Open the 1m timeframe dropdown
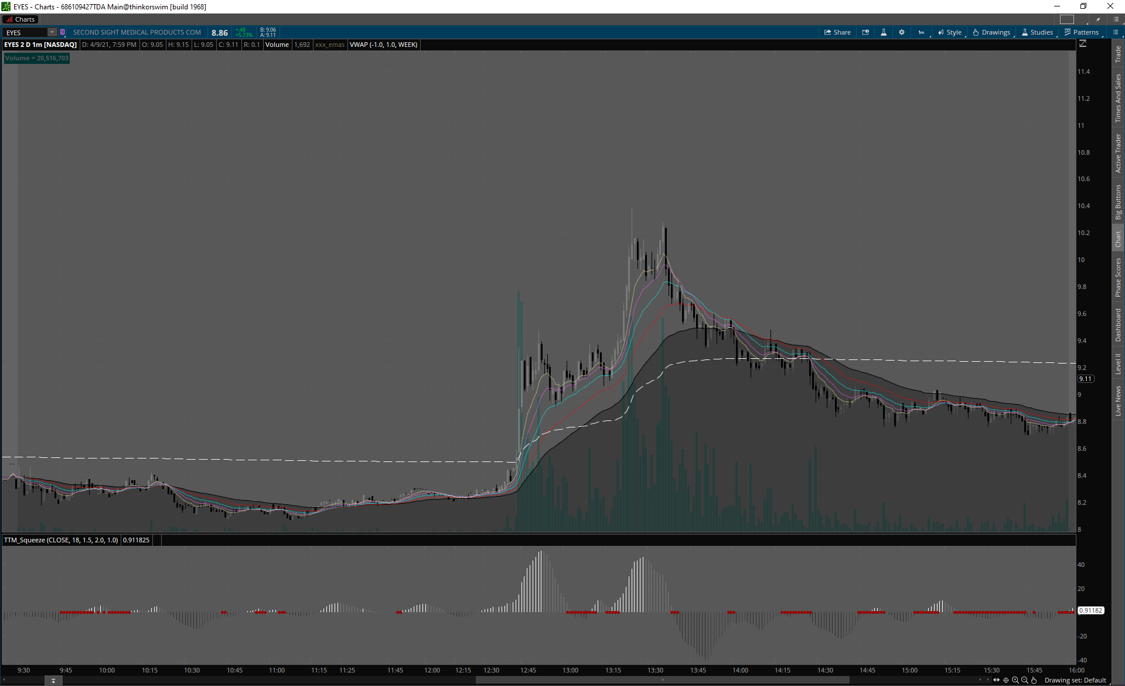Viewport: 1125px width, 686px height. [922, 32]
